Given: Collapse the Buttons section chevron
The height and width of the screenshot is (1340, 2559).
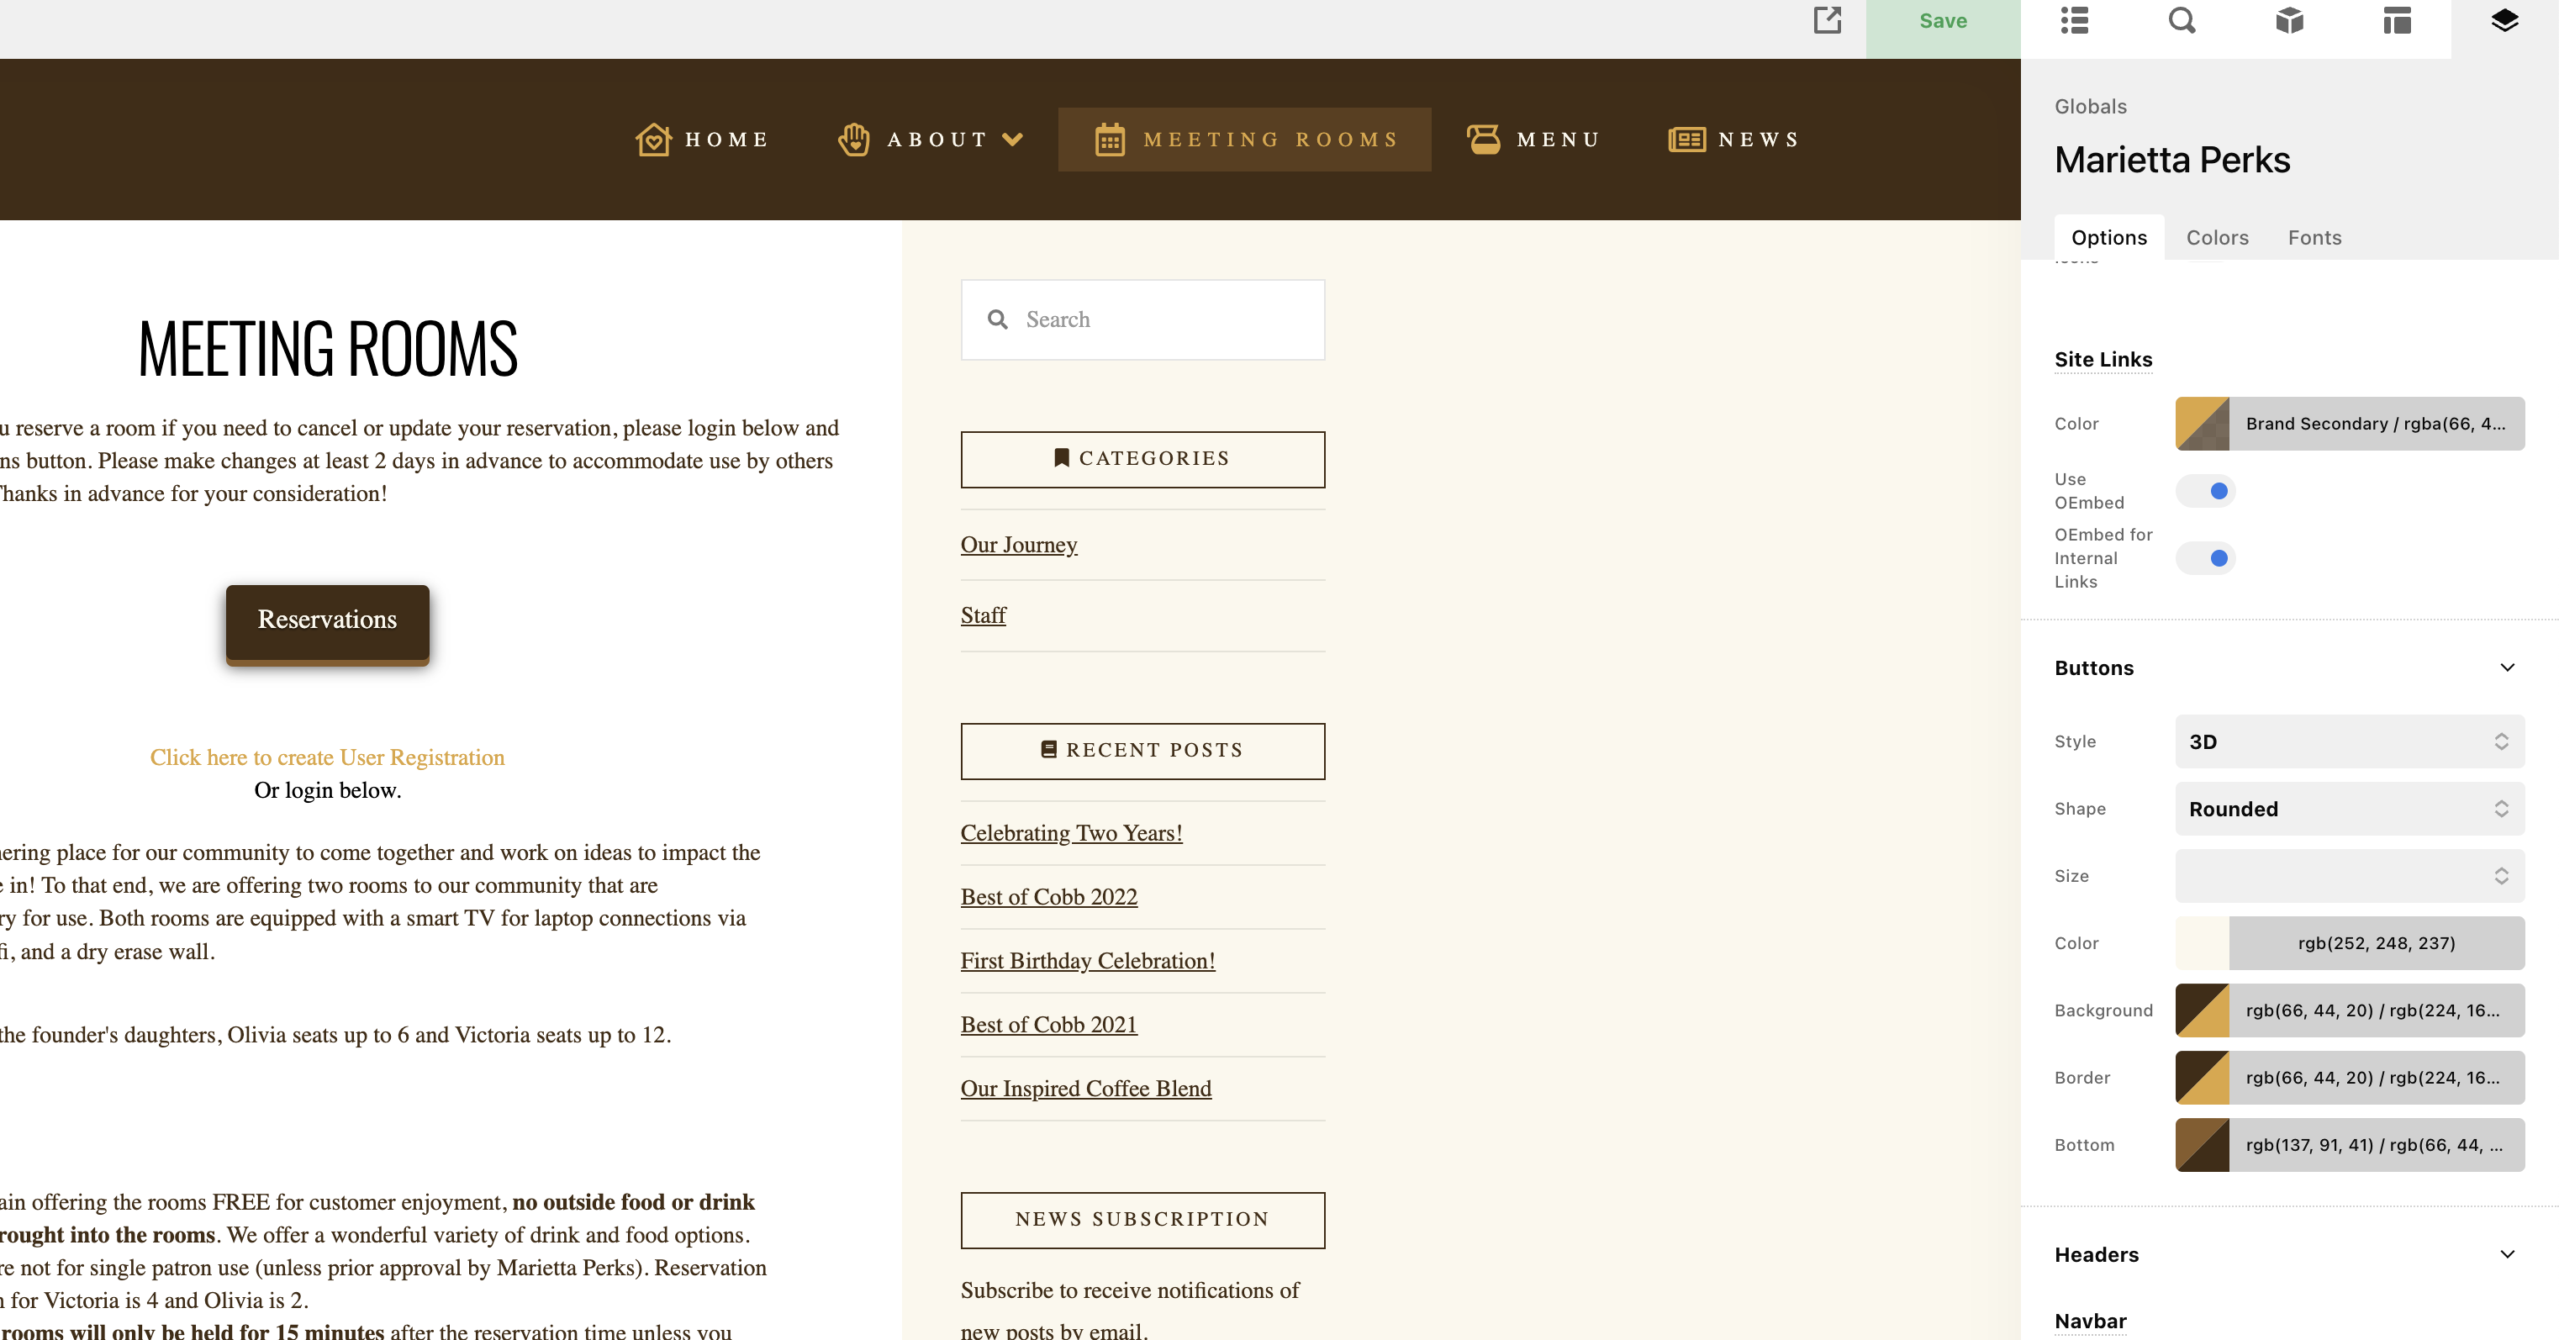Looking at the screenshot, I should (x=2506, y=667).
